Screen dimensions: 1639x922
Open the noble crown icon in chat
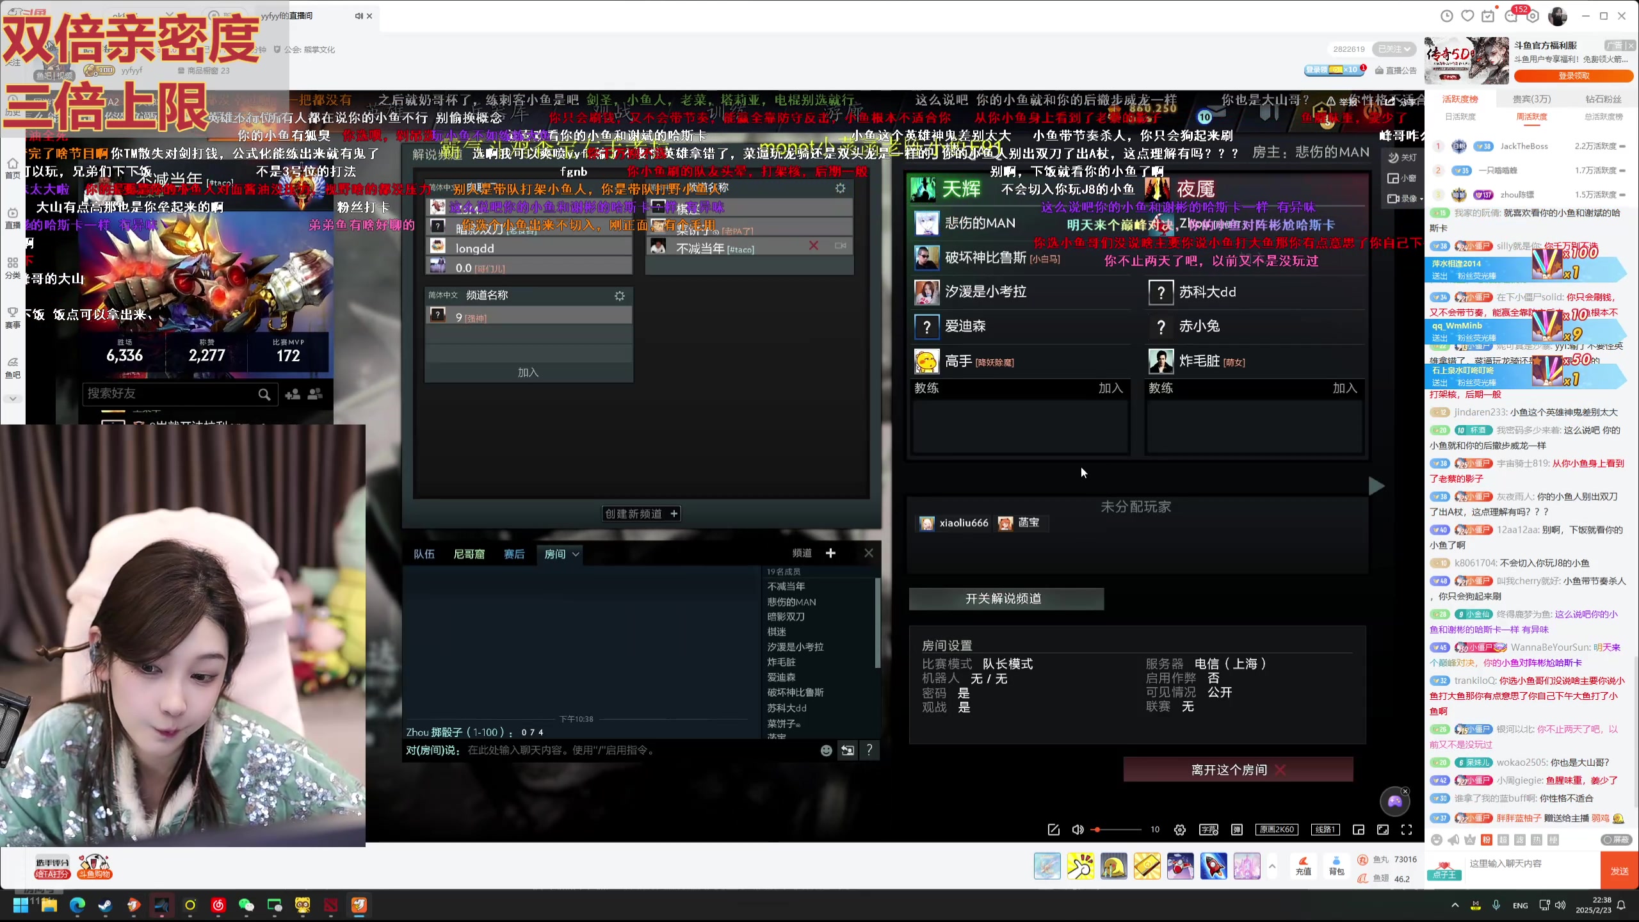pos(1470,840)
